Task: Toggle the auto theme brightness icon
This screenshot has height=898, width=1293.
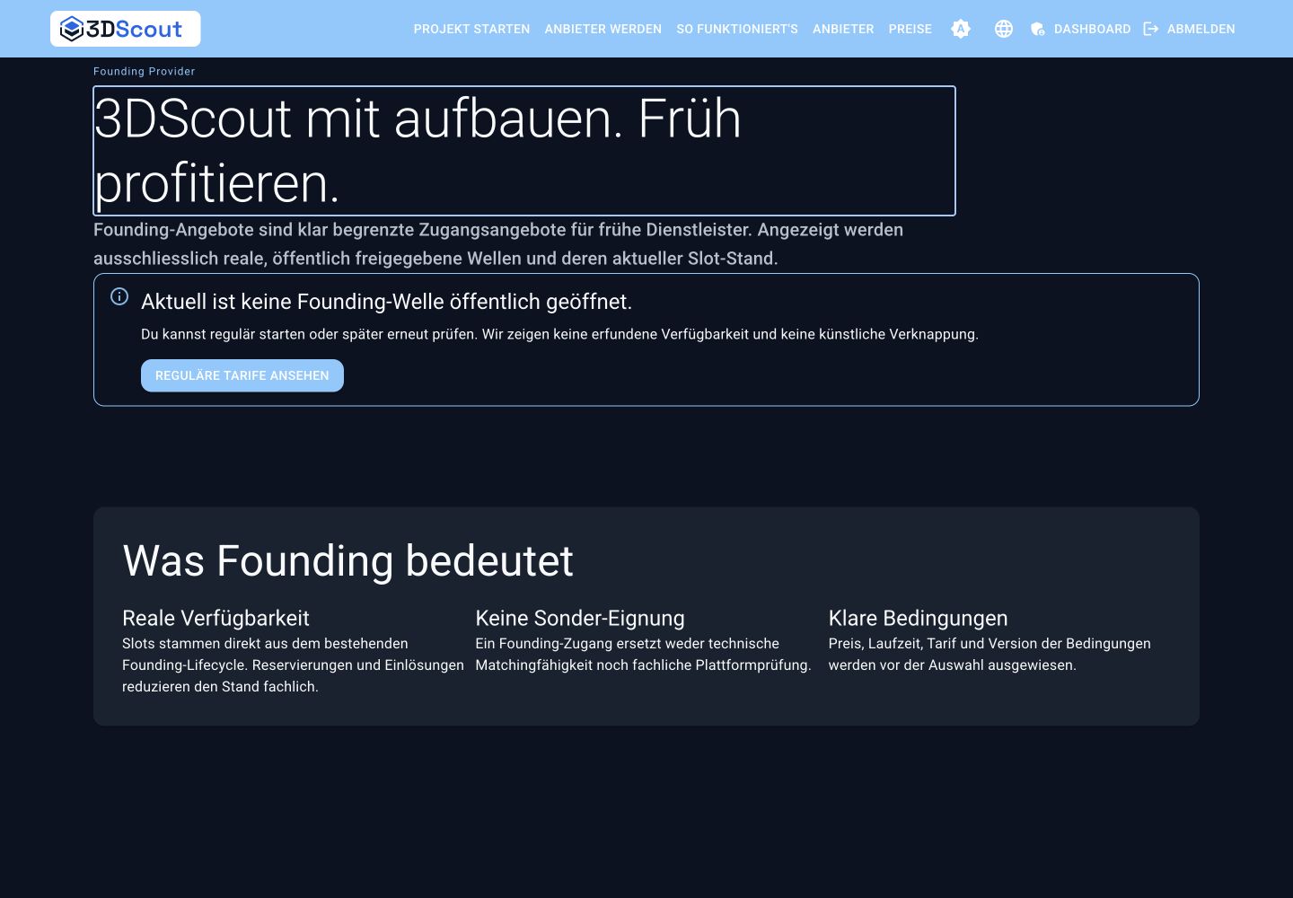Action: pos(961,29)
